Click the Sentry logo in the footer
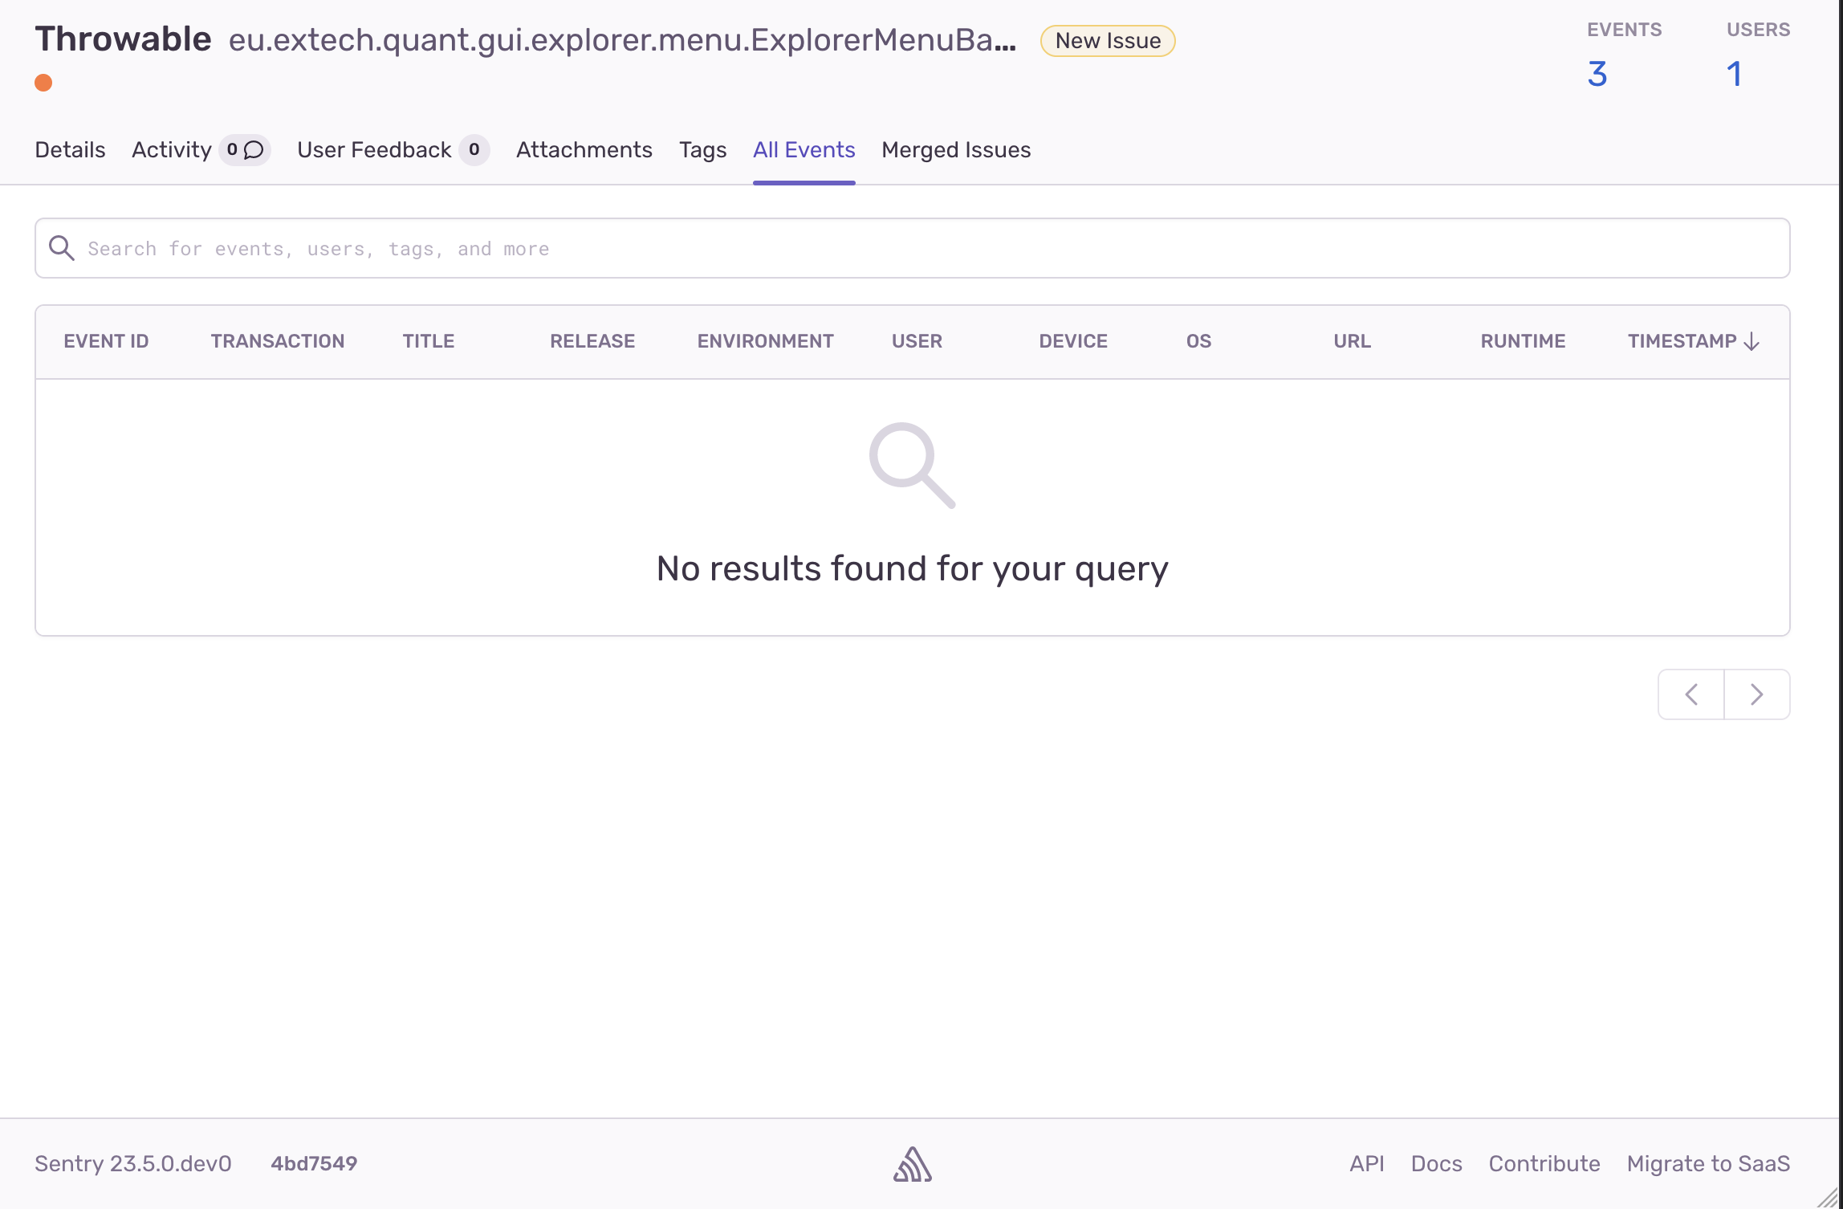The image size is (1843, 1209). coord(913,1164)
